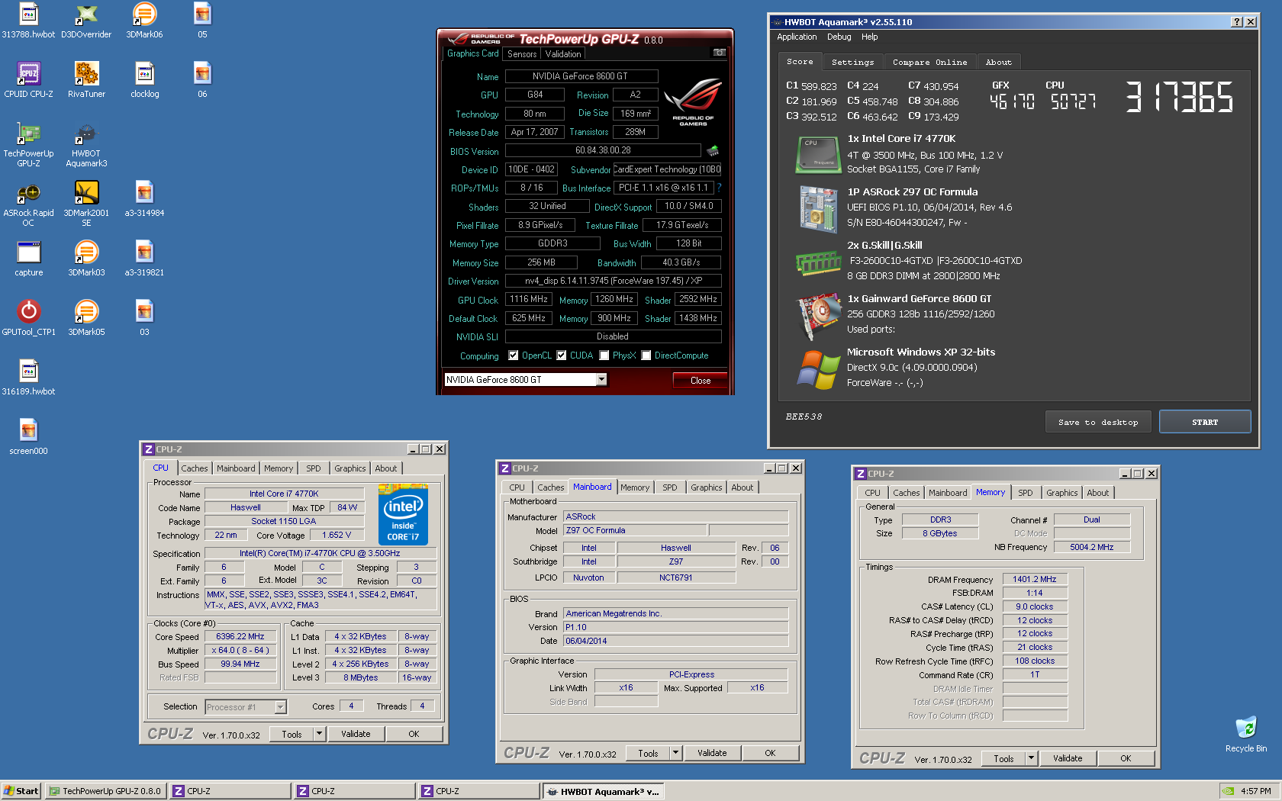Open the clocklog desktop file
Screen dimensions: 1282x801
pyautogui.click(x=144, y=80)
